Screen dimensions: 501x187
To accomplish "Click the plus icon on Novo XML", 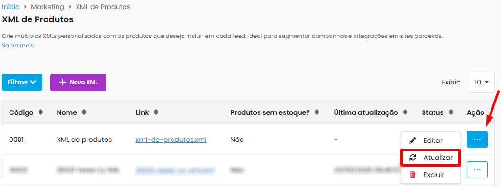I will click(x=63, y=82).
